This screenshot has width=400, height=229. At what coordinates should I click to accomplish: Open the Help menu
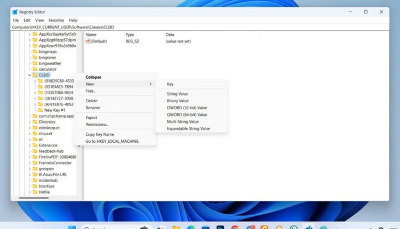(x=73, y=20)
